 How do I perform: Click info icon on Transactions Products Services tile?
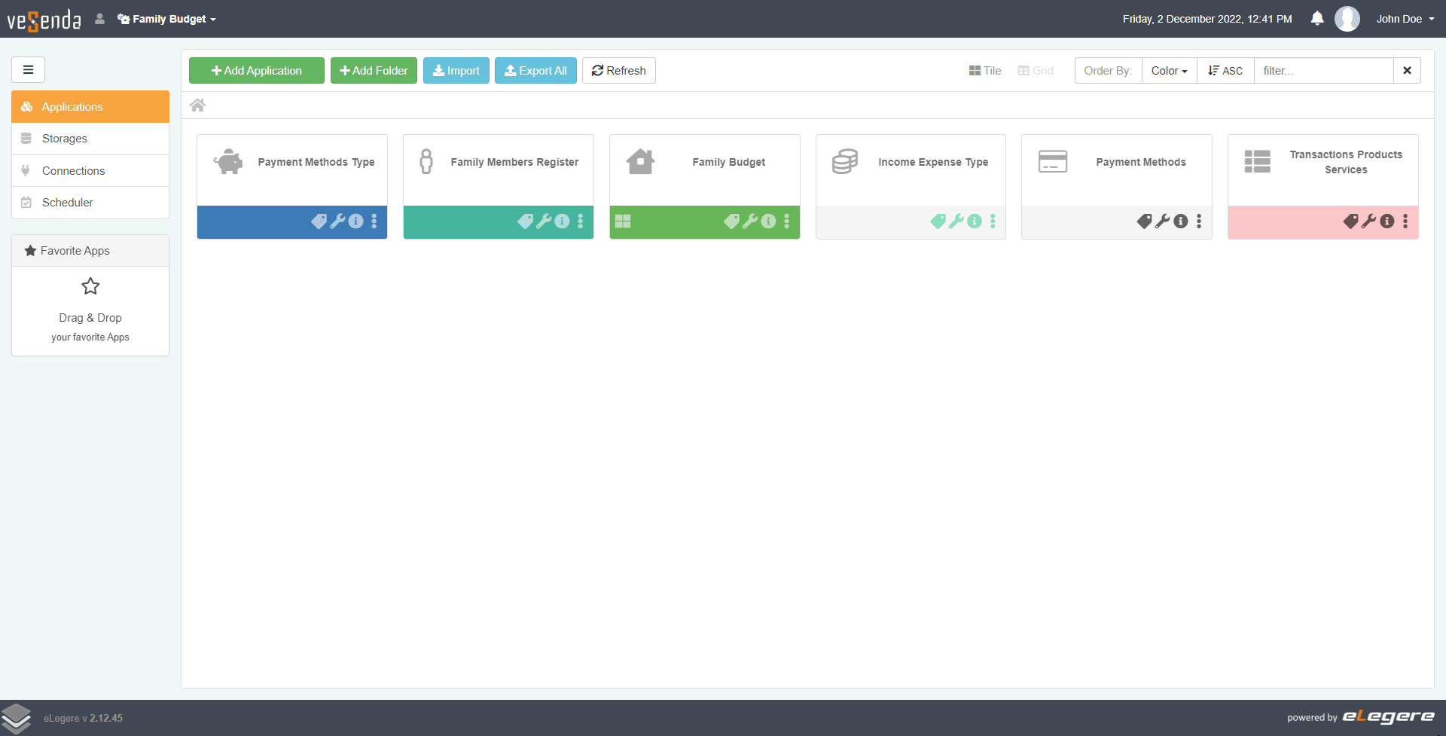(1387, 221)
